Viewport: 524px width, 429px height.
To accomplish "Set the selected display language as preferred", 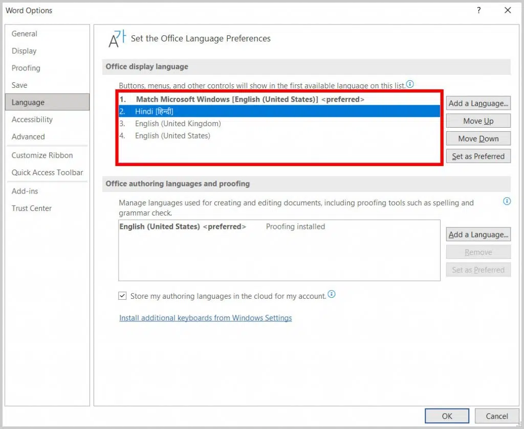I will (478, 156).
